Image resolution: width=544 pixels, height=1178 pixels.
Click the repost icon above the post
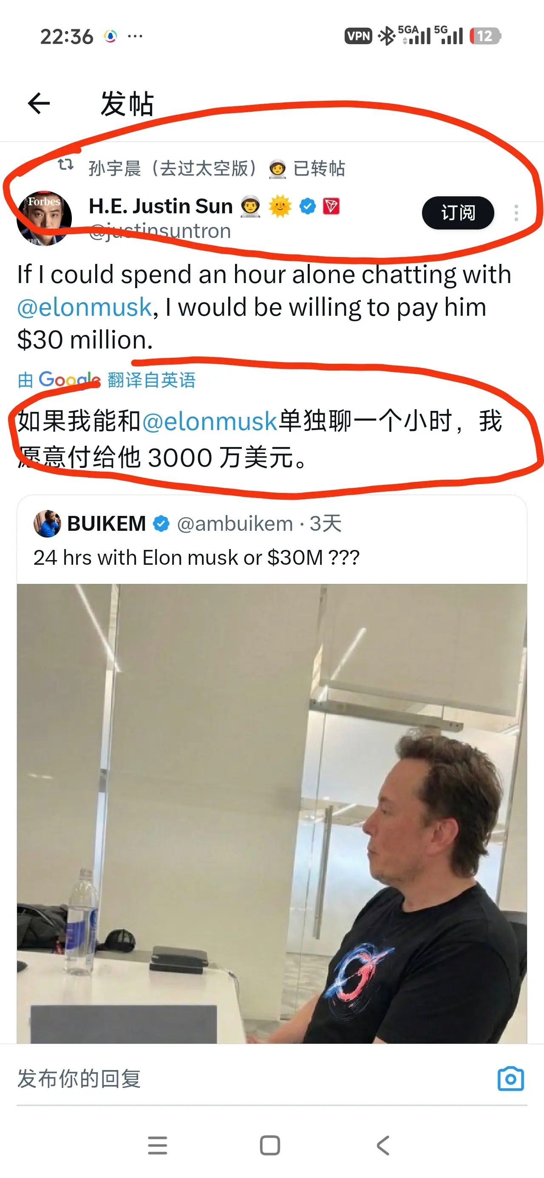(66, 164)
